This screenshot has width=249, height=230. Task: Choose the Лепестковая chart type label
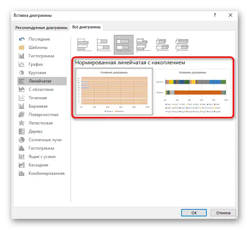point(41,123)
